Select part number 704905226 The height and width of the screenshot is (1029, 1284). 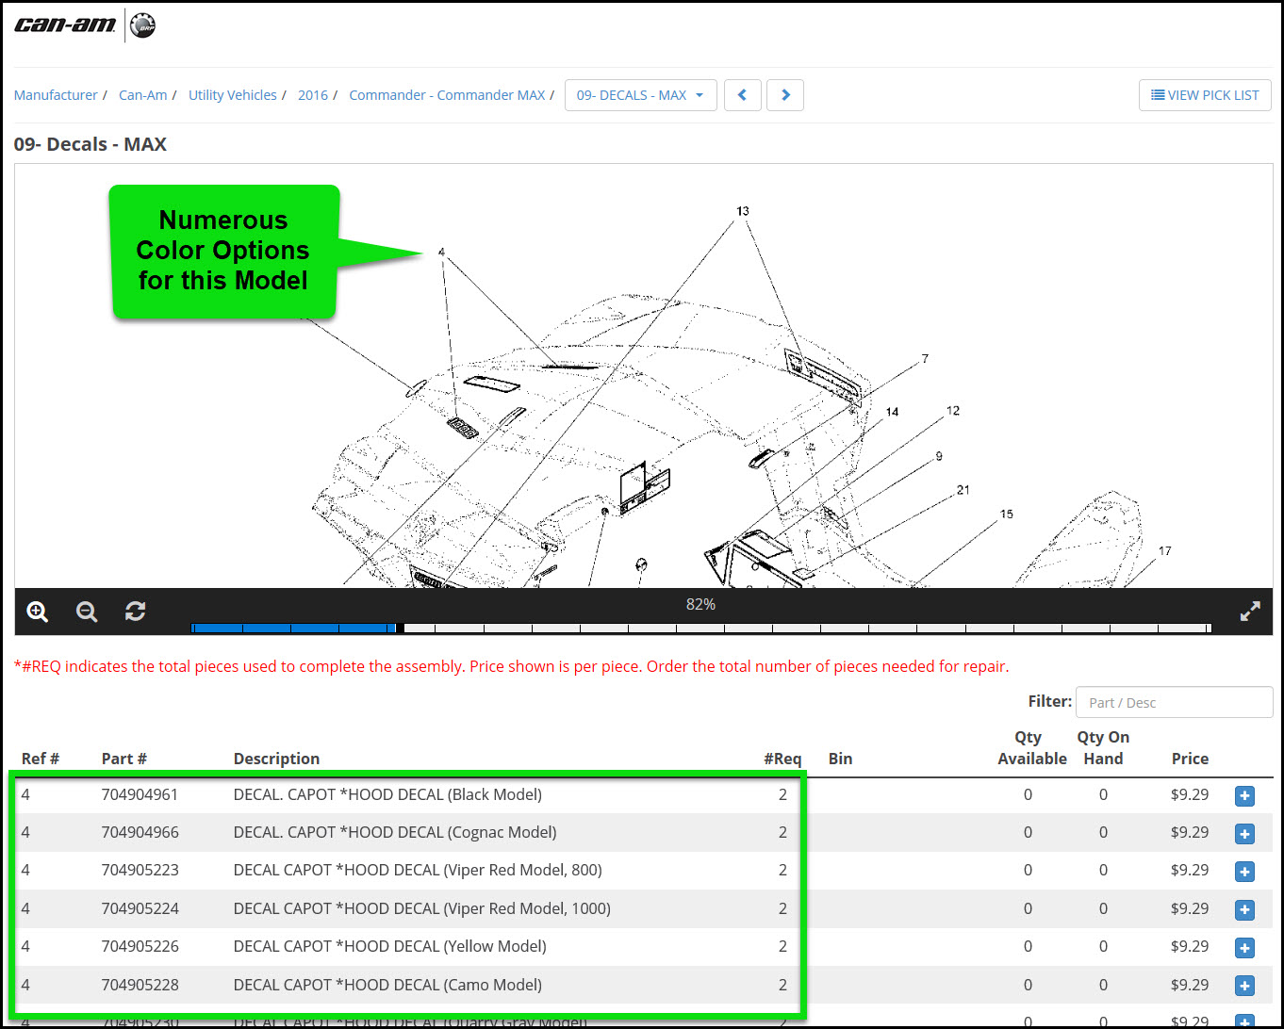tap(140, 946)
